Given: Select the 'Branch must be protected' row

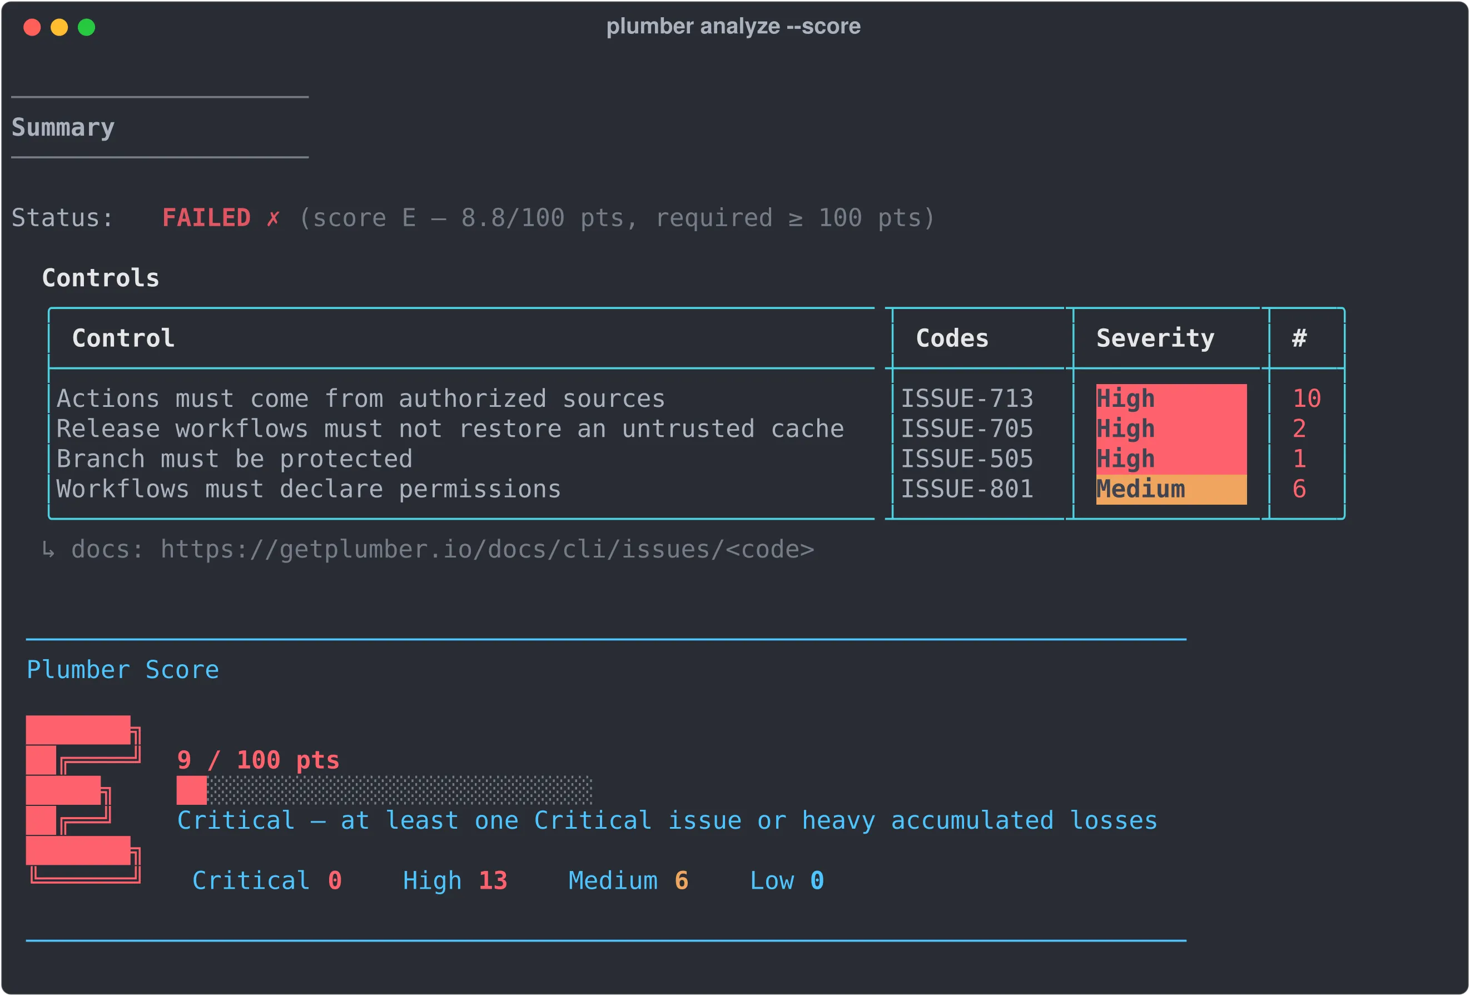Looking at the screenshot, I should 235,459.
